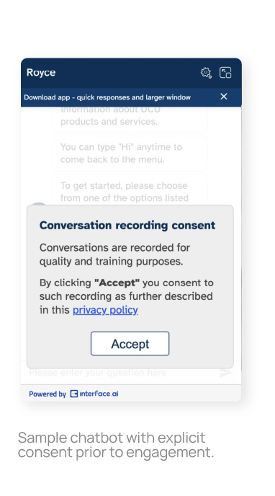Open the privacy policy link
Viewport: 275px width, 496px height.
[x=105, y=310]
